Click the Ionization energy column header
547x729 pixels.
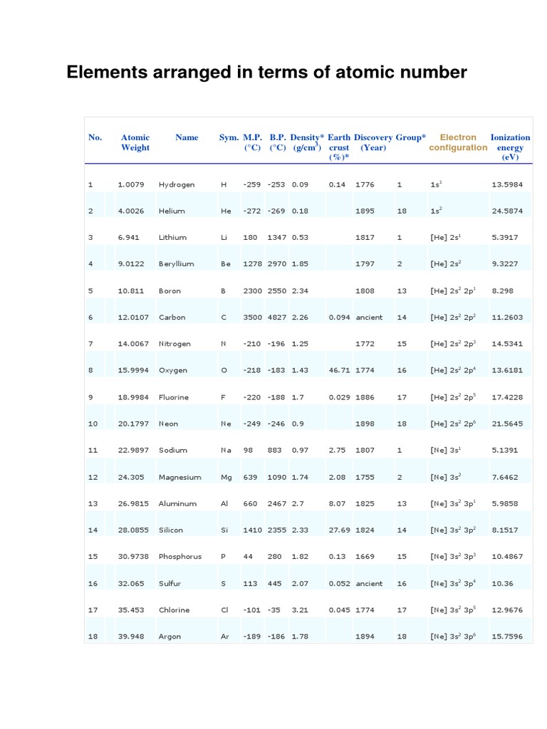pyautogui.click(x=510, y=147)
